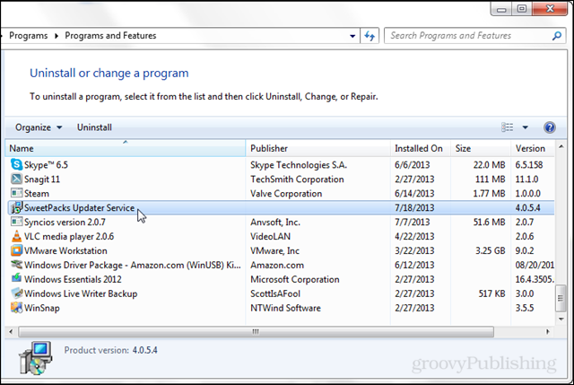Click version 6.5.158 cell
Viewport: 574px width, 385px height.
[x=529, y=165]
